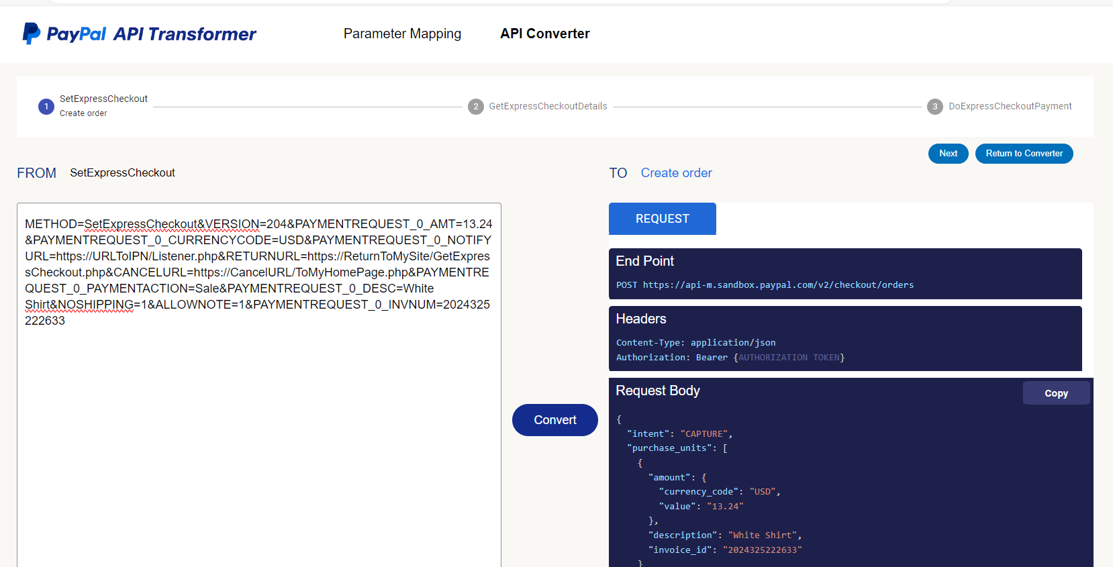Select the GetExpressCheckoutDetails step label
The width and height of the screenshot is (1113, 567).
(x=548, y=107)
